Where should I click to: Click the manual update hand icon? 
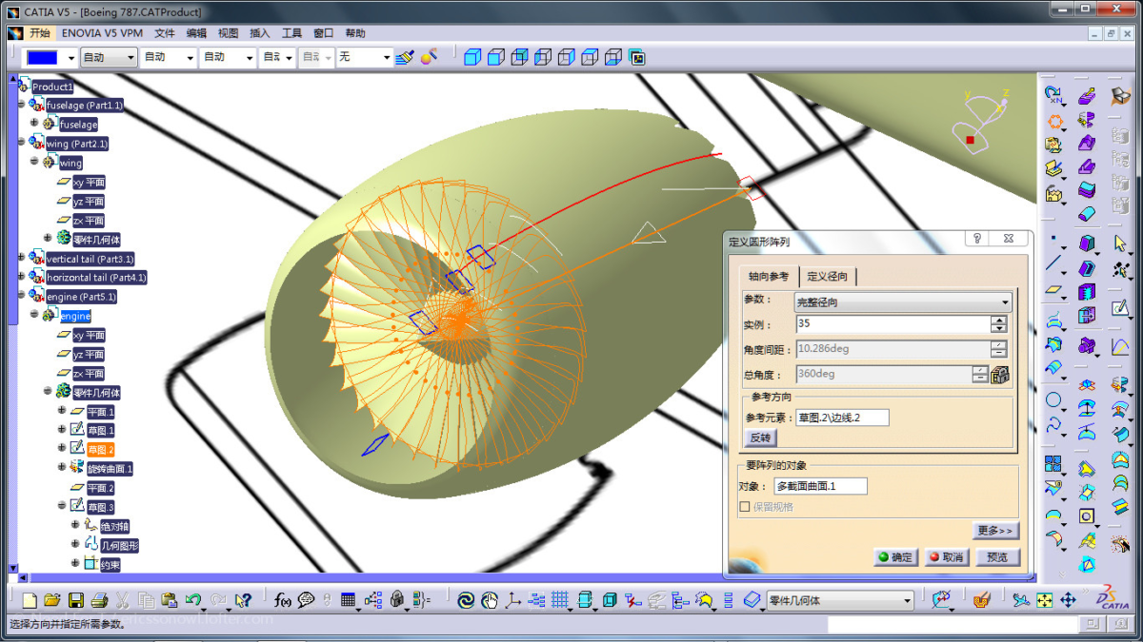[x=490, y=600]
